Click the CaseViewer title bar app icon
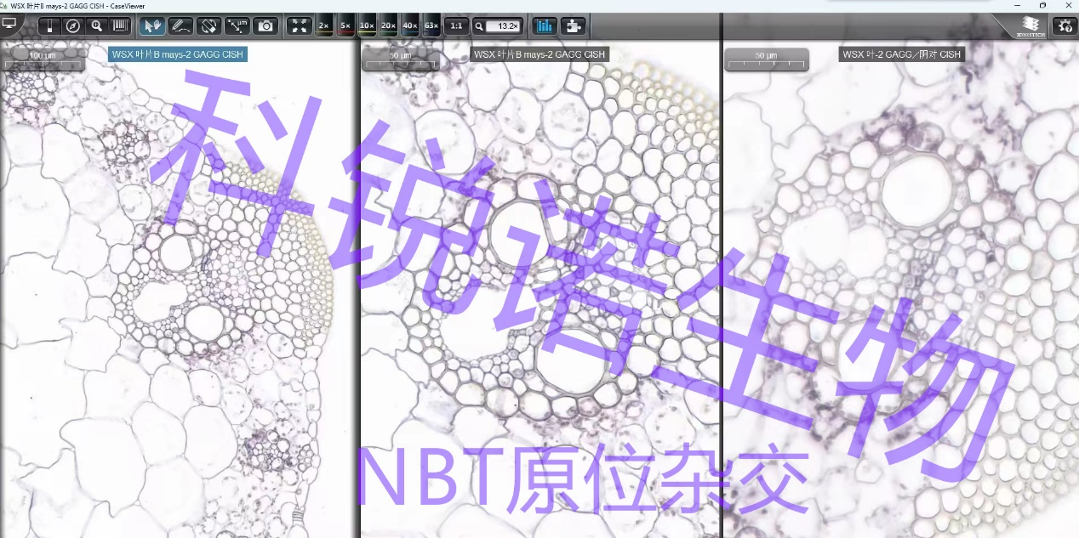The image size is (1079, 538). pos(4,5)
